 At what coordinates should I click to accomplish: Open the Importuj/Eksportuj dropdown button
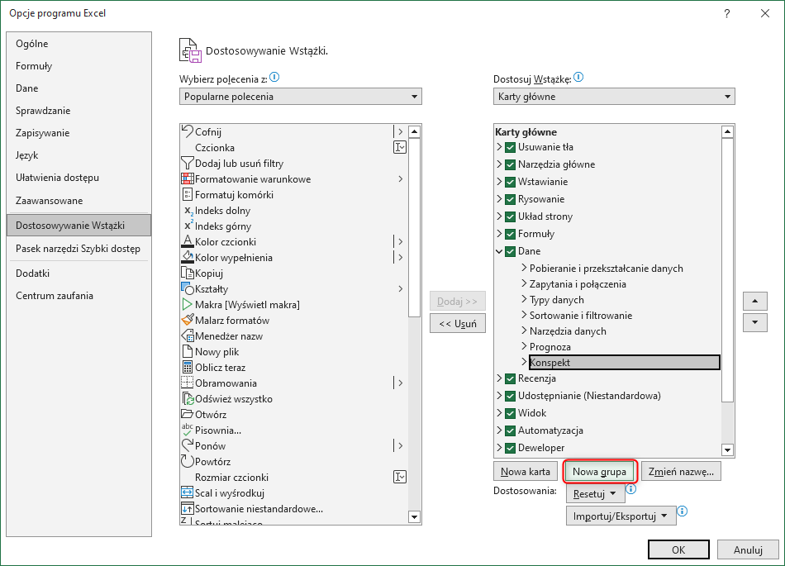[x=621, y=516]
